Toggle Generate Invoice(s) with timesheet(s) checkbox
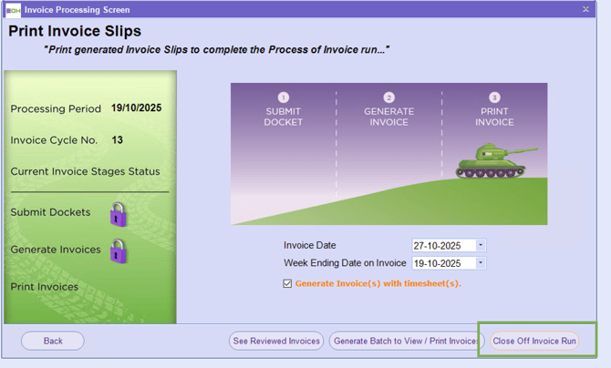 288,283
